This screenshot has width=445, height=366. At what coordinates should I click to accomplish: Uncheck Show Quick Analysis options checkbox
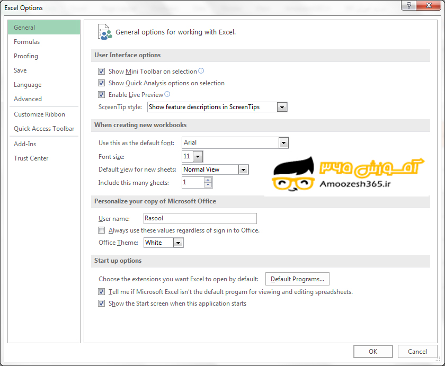click(102, 83)
